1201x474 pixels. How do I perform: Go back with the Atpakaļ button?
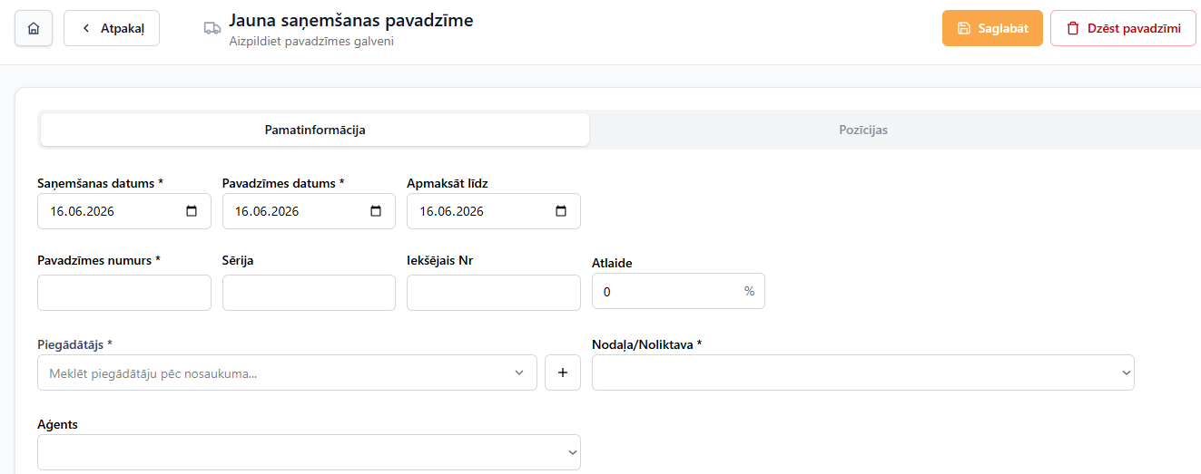tap(112, 28)
